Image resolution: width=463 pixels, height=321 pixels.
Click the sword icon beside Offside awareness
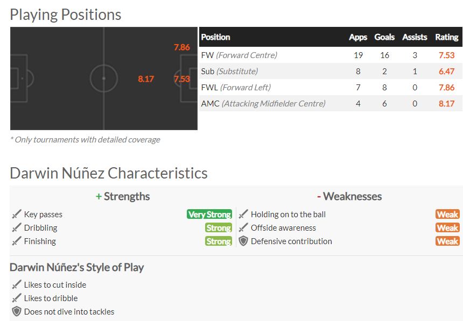pos(243,228)
